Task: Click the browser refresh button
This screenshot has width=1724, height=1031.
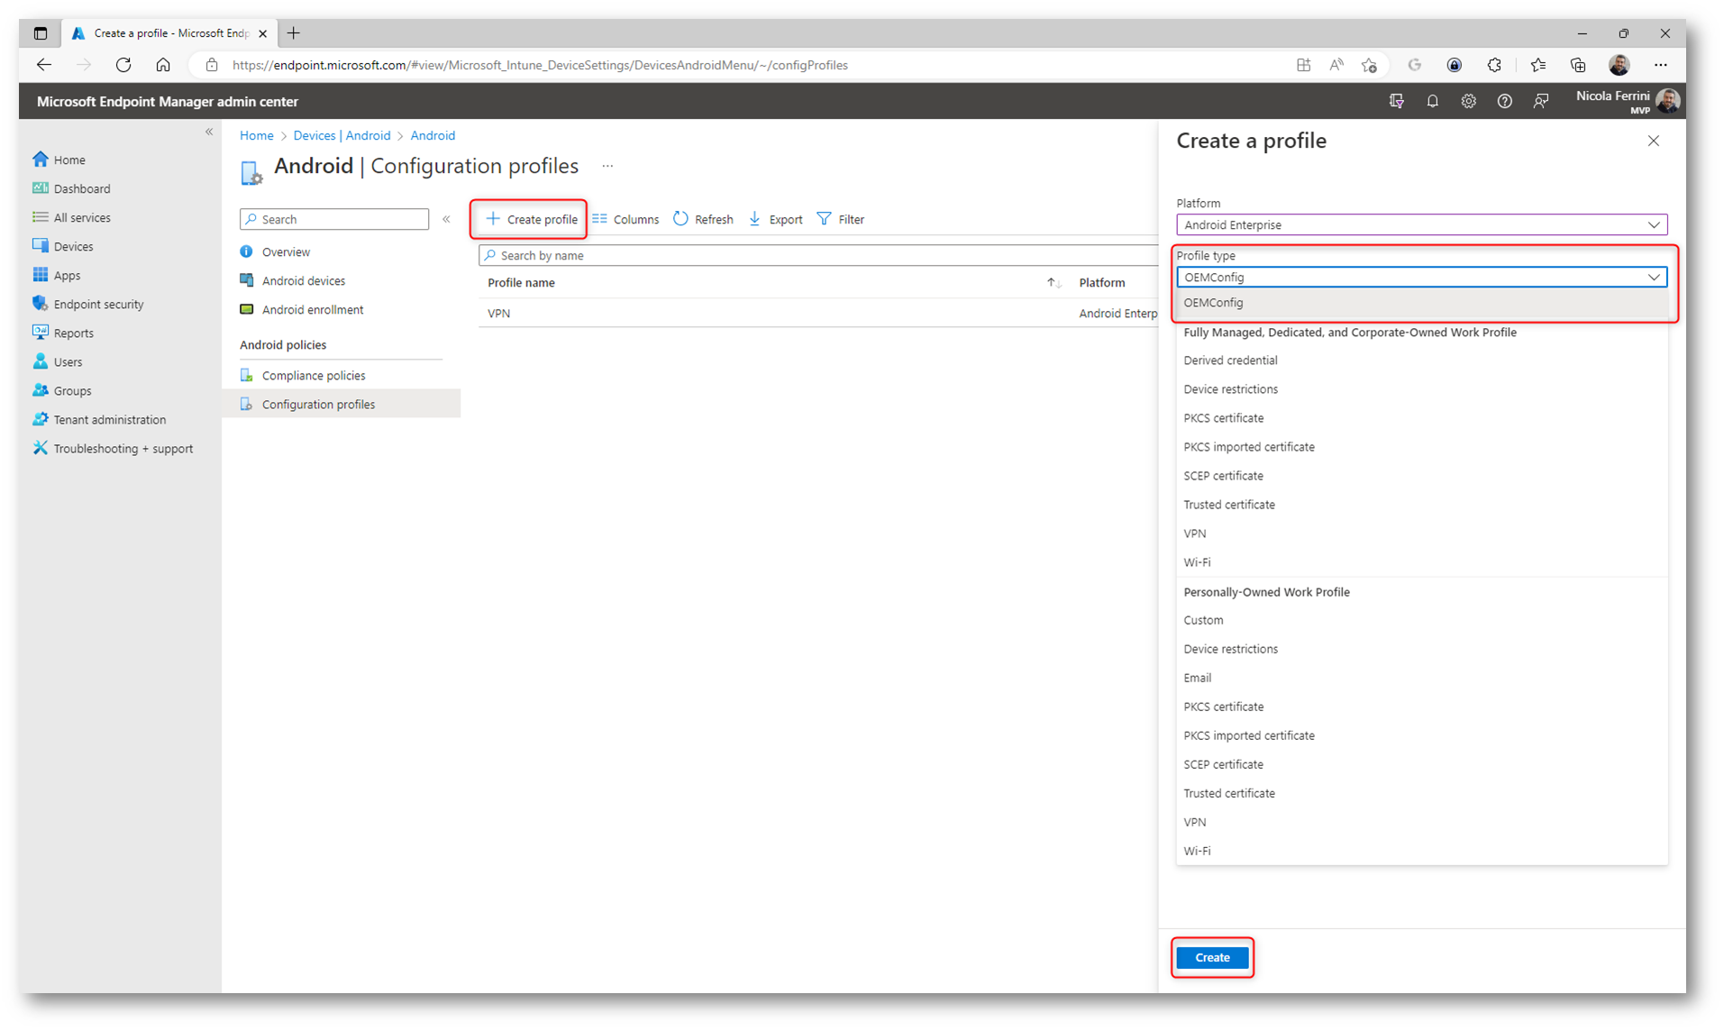Action: point(123,65)
